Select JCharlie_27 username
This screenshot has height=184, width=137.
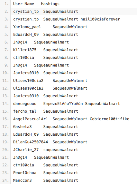click(x=26, y=150)
